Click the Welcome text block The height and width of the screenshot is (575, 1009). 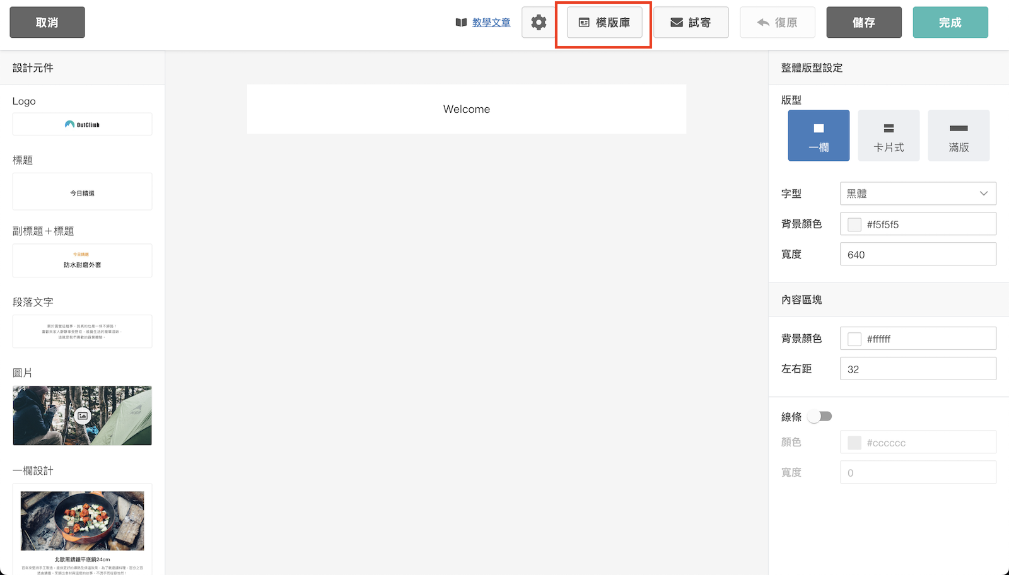coord(467,109)
